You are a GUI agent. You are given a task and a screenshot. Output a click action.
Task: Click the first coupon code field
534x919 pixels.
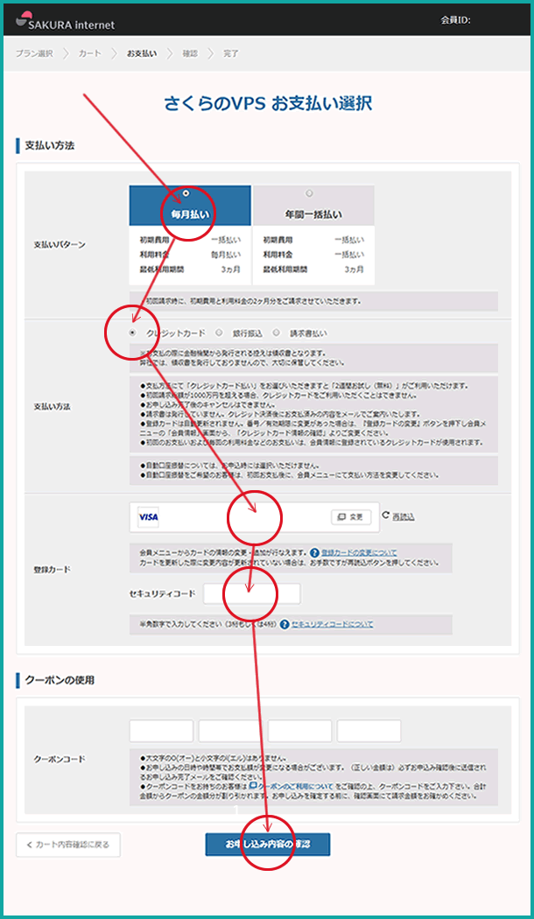pyautogui.click(x=161, y=731)
